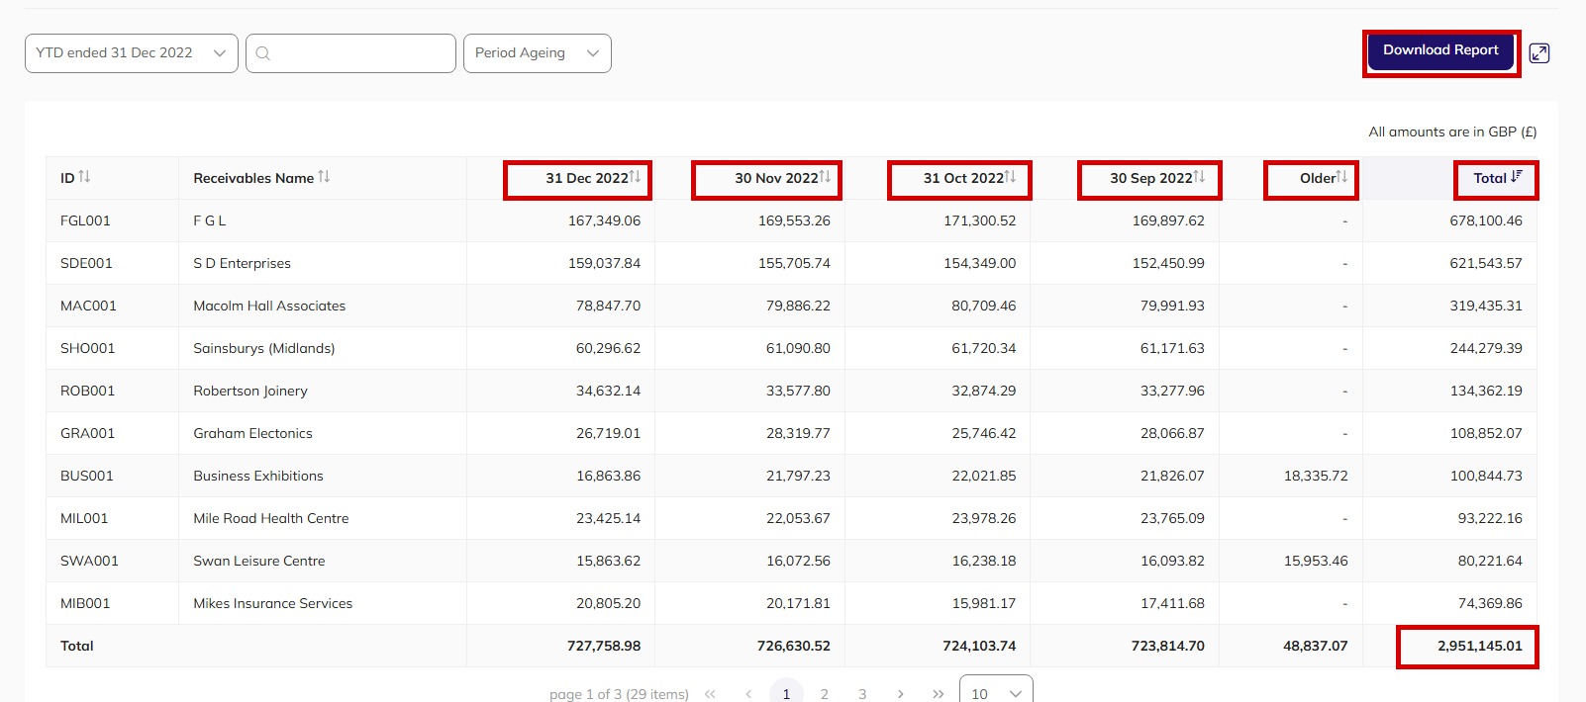Viewport: 1586px width, 702px height.
Task: Jump to last page double-arrow
Action: (x=938, y=694)
